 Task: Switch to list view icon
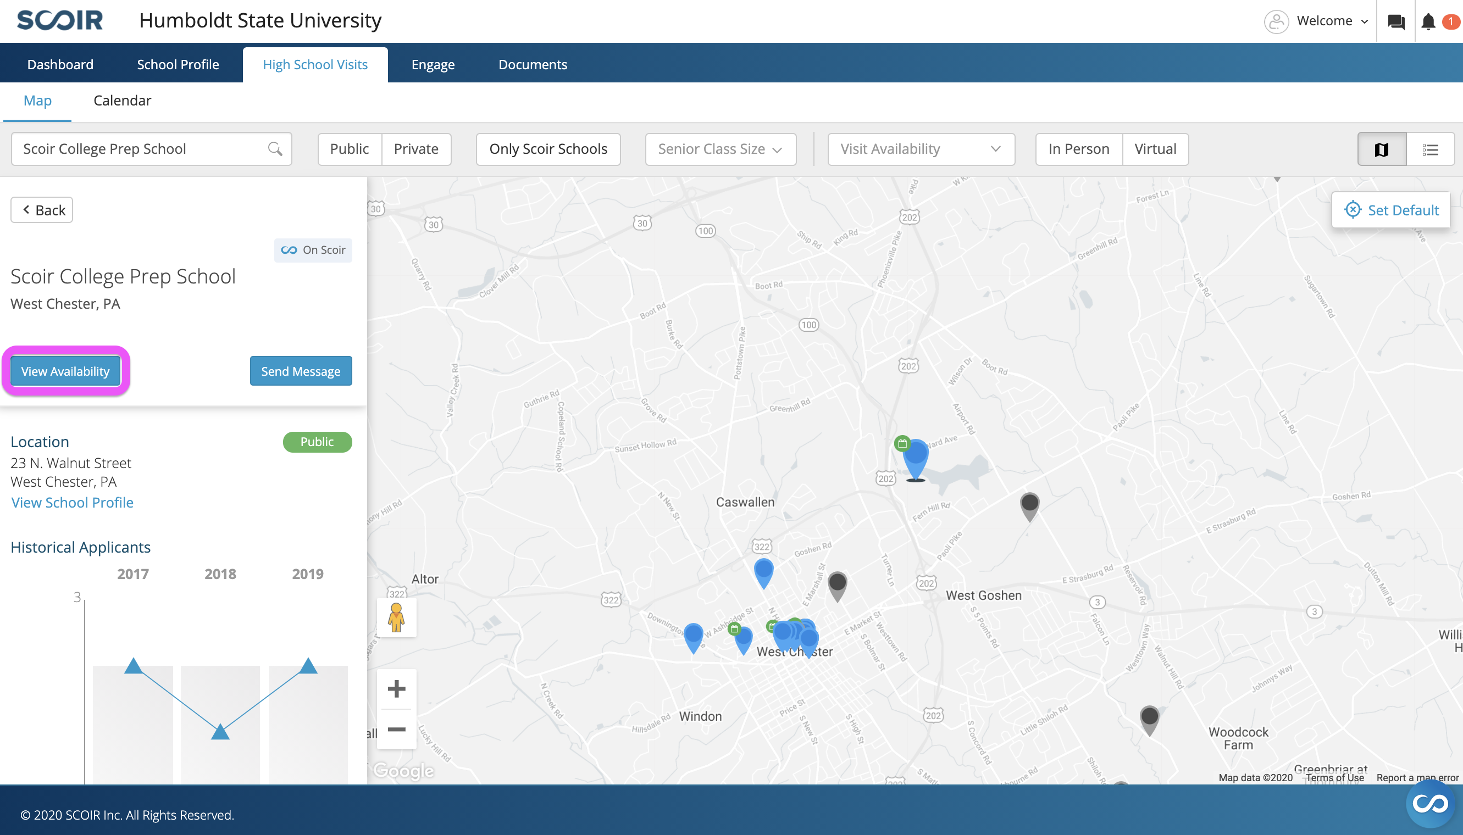pos(1430,149)
